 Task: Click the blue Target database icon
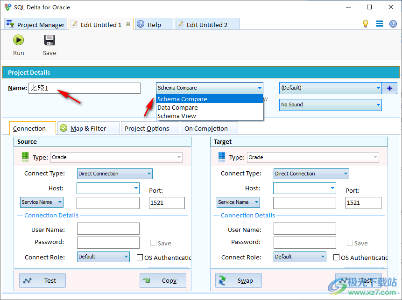(x=221, y=157)
